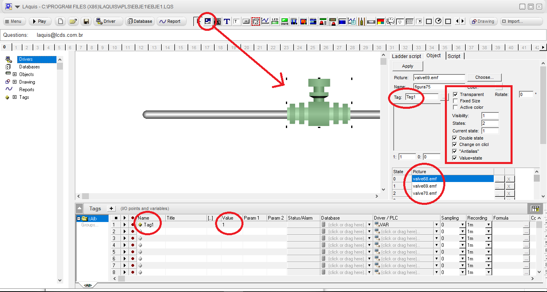Open title bar dropdown arrow beside LAquis
Image resolution: width=547 pixels, height=292 pixels.
tap(18, 7)
